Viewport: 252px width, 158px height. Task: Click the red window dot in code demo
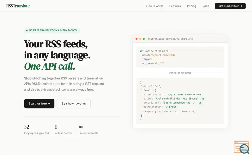[x=136, y=39]
